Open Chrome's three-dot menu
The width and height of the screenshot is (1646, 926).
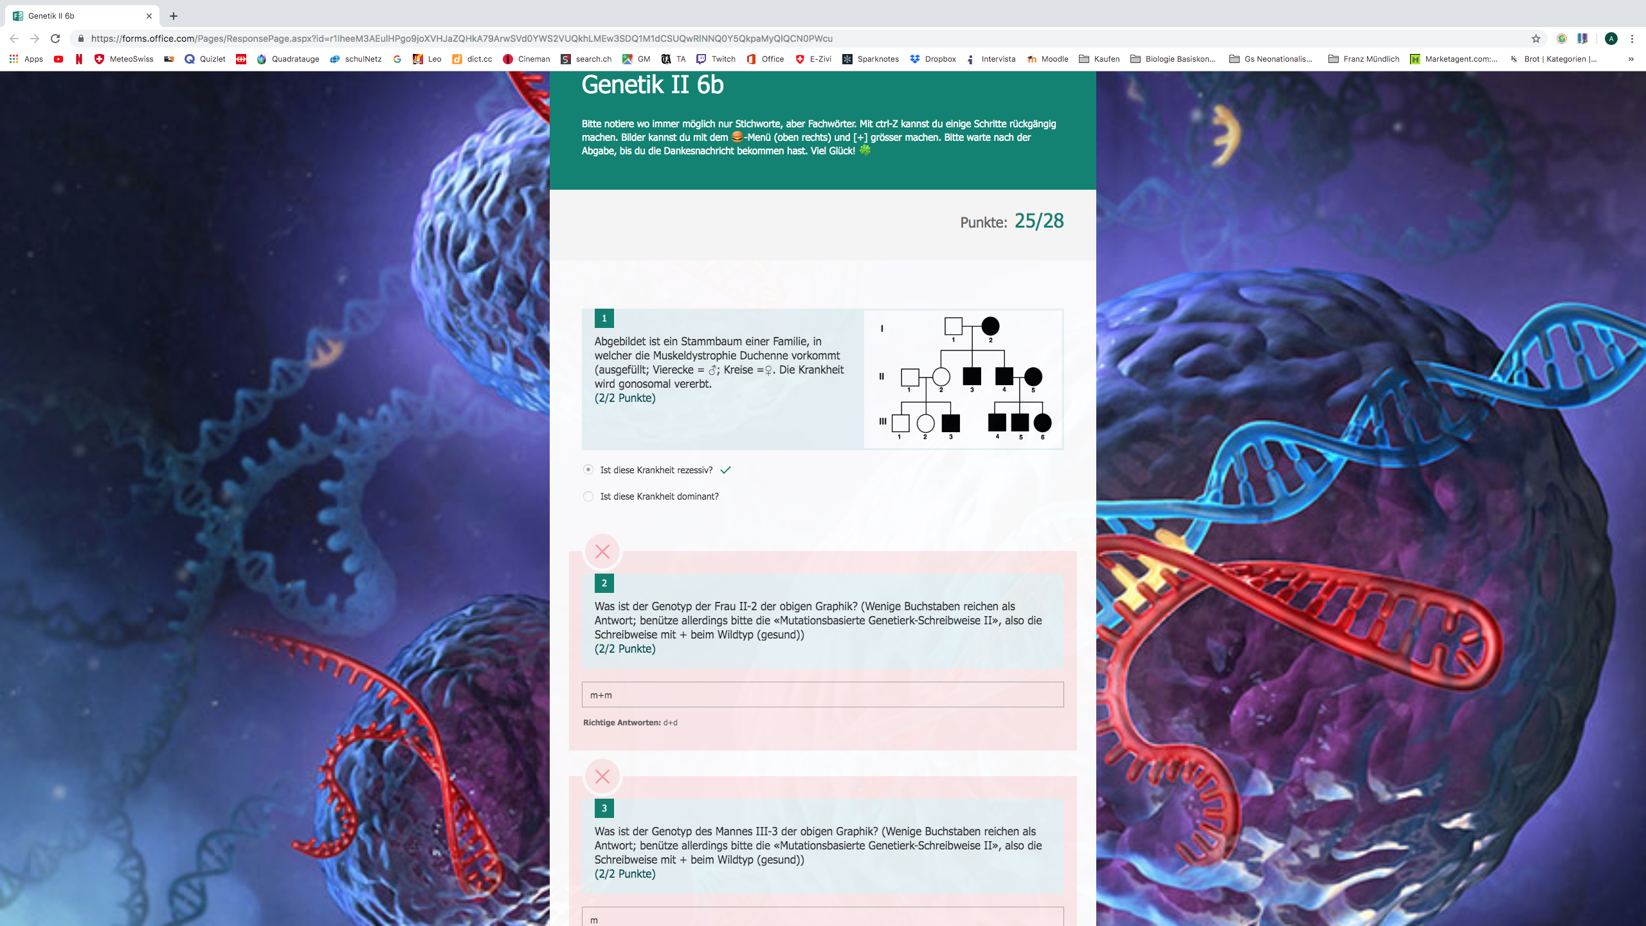[1632, 39]
